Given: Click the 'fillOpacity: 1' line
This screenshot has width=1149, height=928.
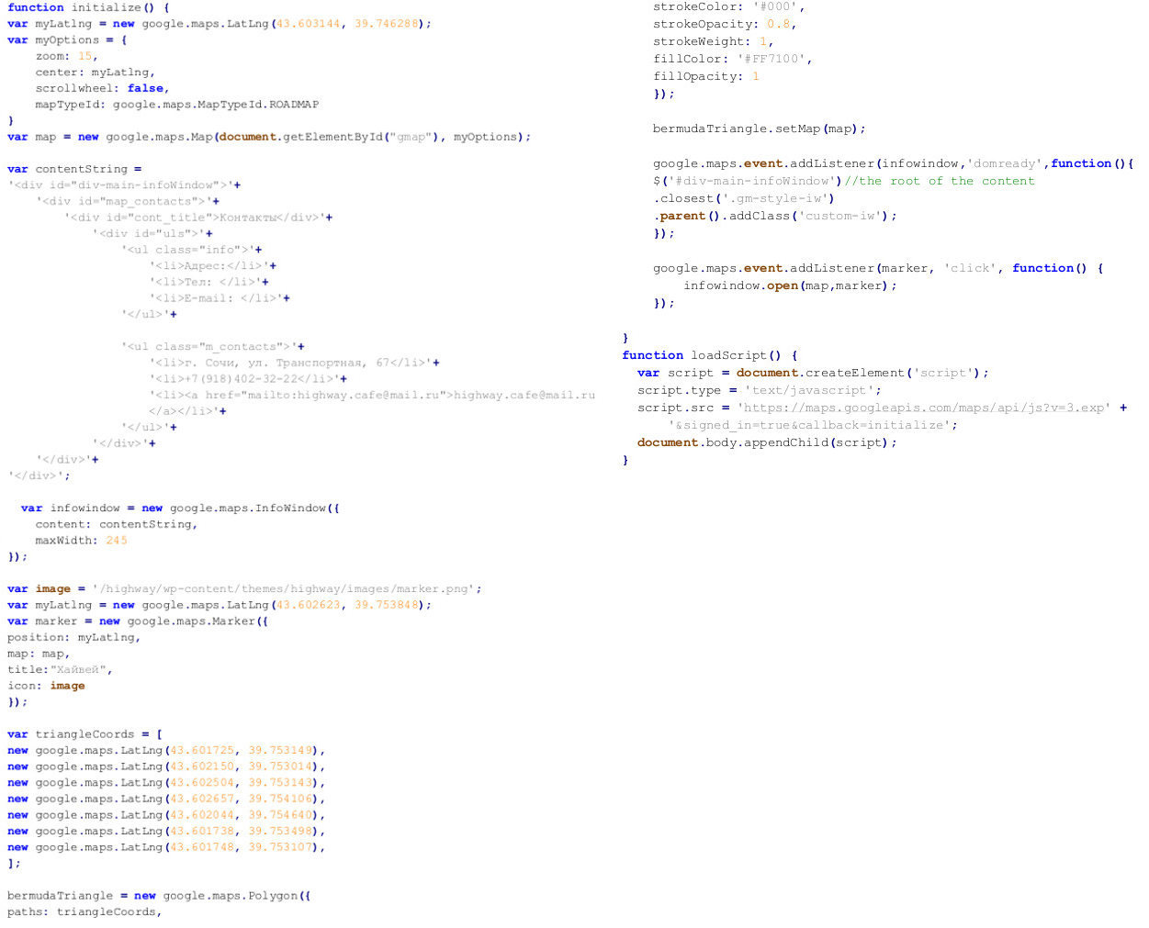Looking at the screenshot, I should point(706,77).
